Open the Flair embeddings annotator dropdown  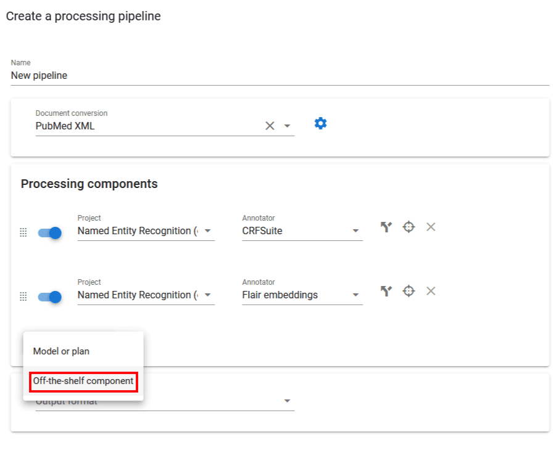click(355, 295)
